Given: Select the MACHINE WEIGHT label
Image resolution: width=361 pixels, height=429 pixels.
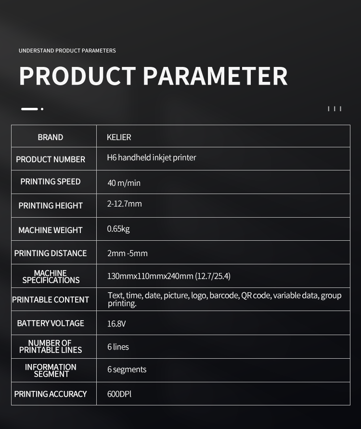Looking at the screenshot, I should click(51, 230).
